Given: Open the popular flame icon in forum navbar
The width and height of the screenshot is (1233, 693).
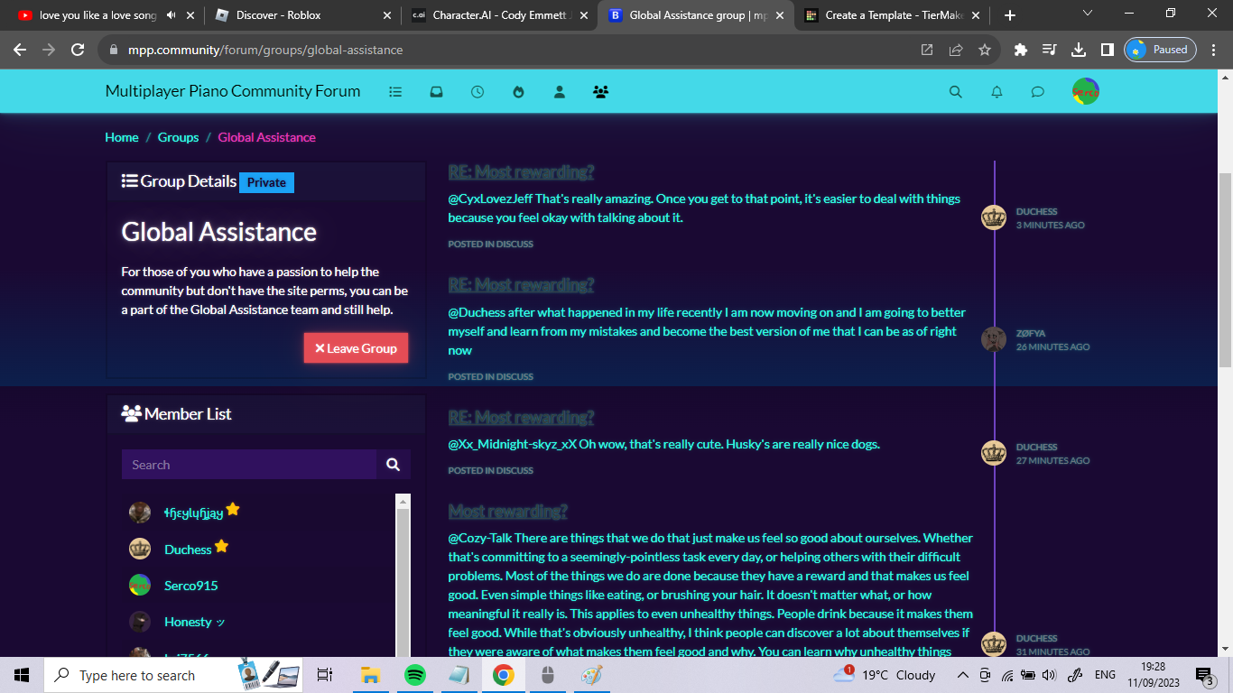Looking at the screenshot, I should [518, 91].
